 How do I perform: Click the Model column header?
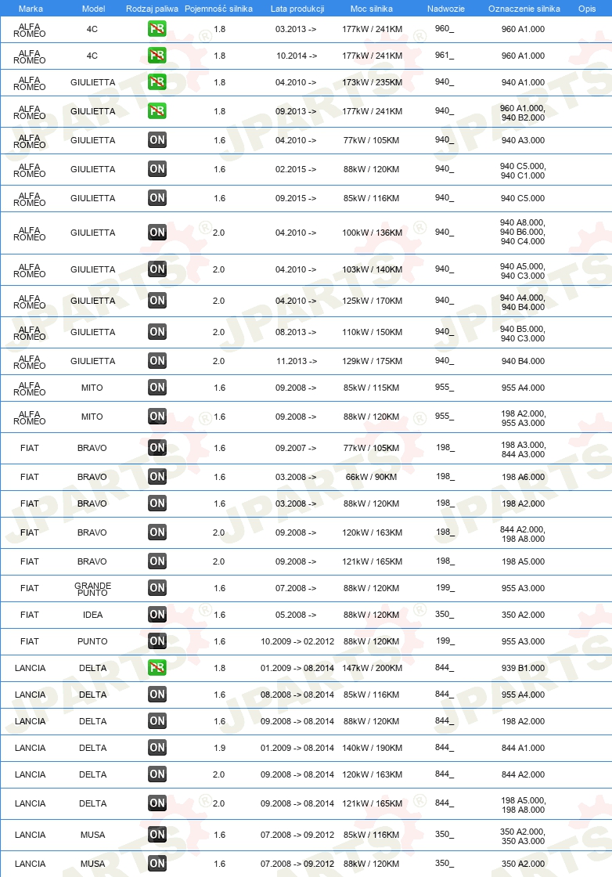click(93, 9)
